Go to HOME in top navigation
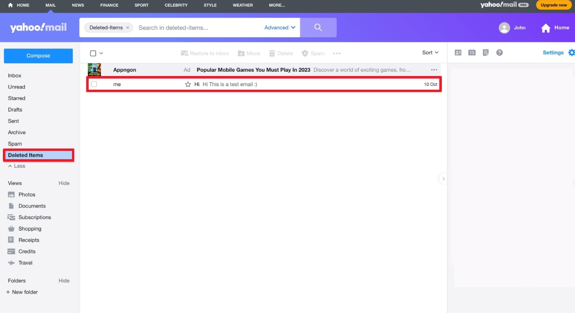Image resolution: width=575 pixels, height=313 pixels. (19, 5)
